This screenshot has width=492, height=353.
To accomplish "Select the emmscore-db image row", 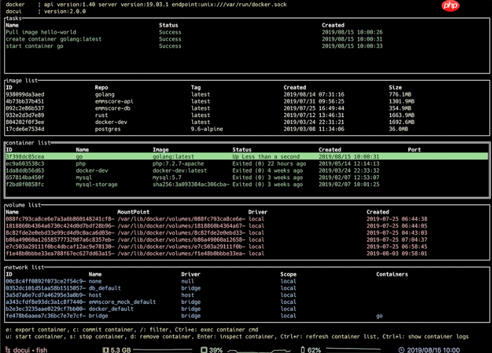I will (247, 108).
